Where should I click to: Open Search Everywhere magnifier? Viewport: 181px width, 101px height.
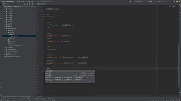click(x=174, y=1)
